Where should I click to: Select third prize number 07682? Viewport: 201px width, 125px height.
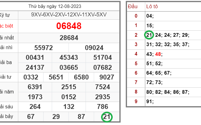click(x=103, y=67)
